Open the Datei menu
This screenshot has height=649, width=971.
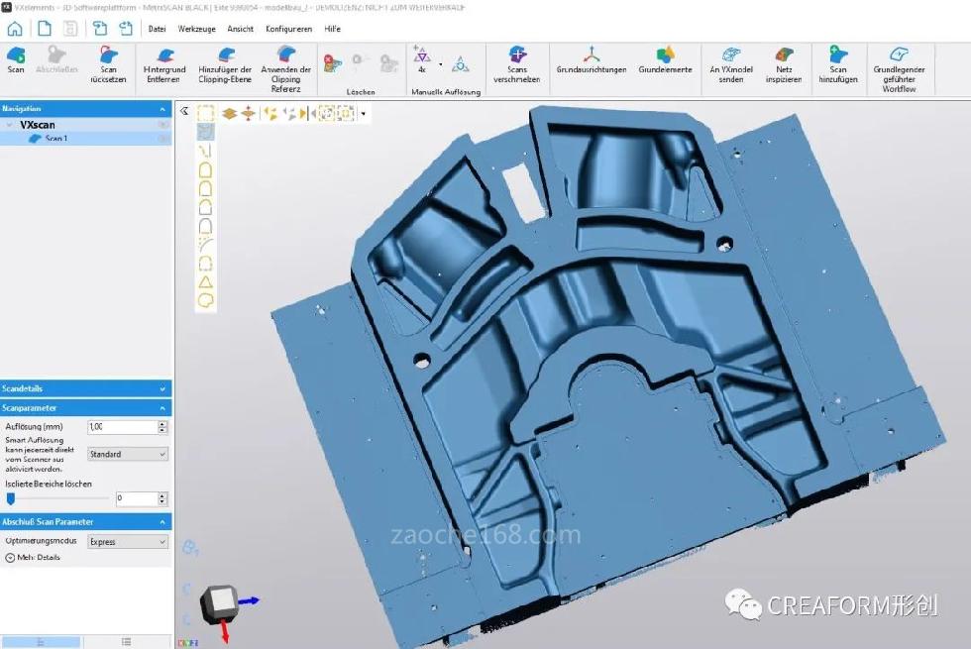click(x=157, y=29)
